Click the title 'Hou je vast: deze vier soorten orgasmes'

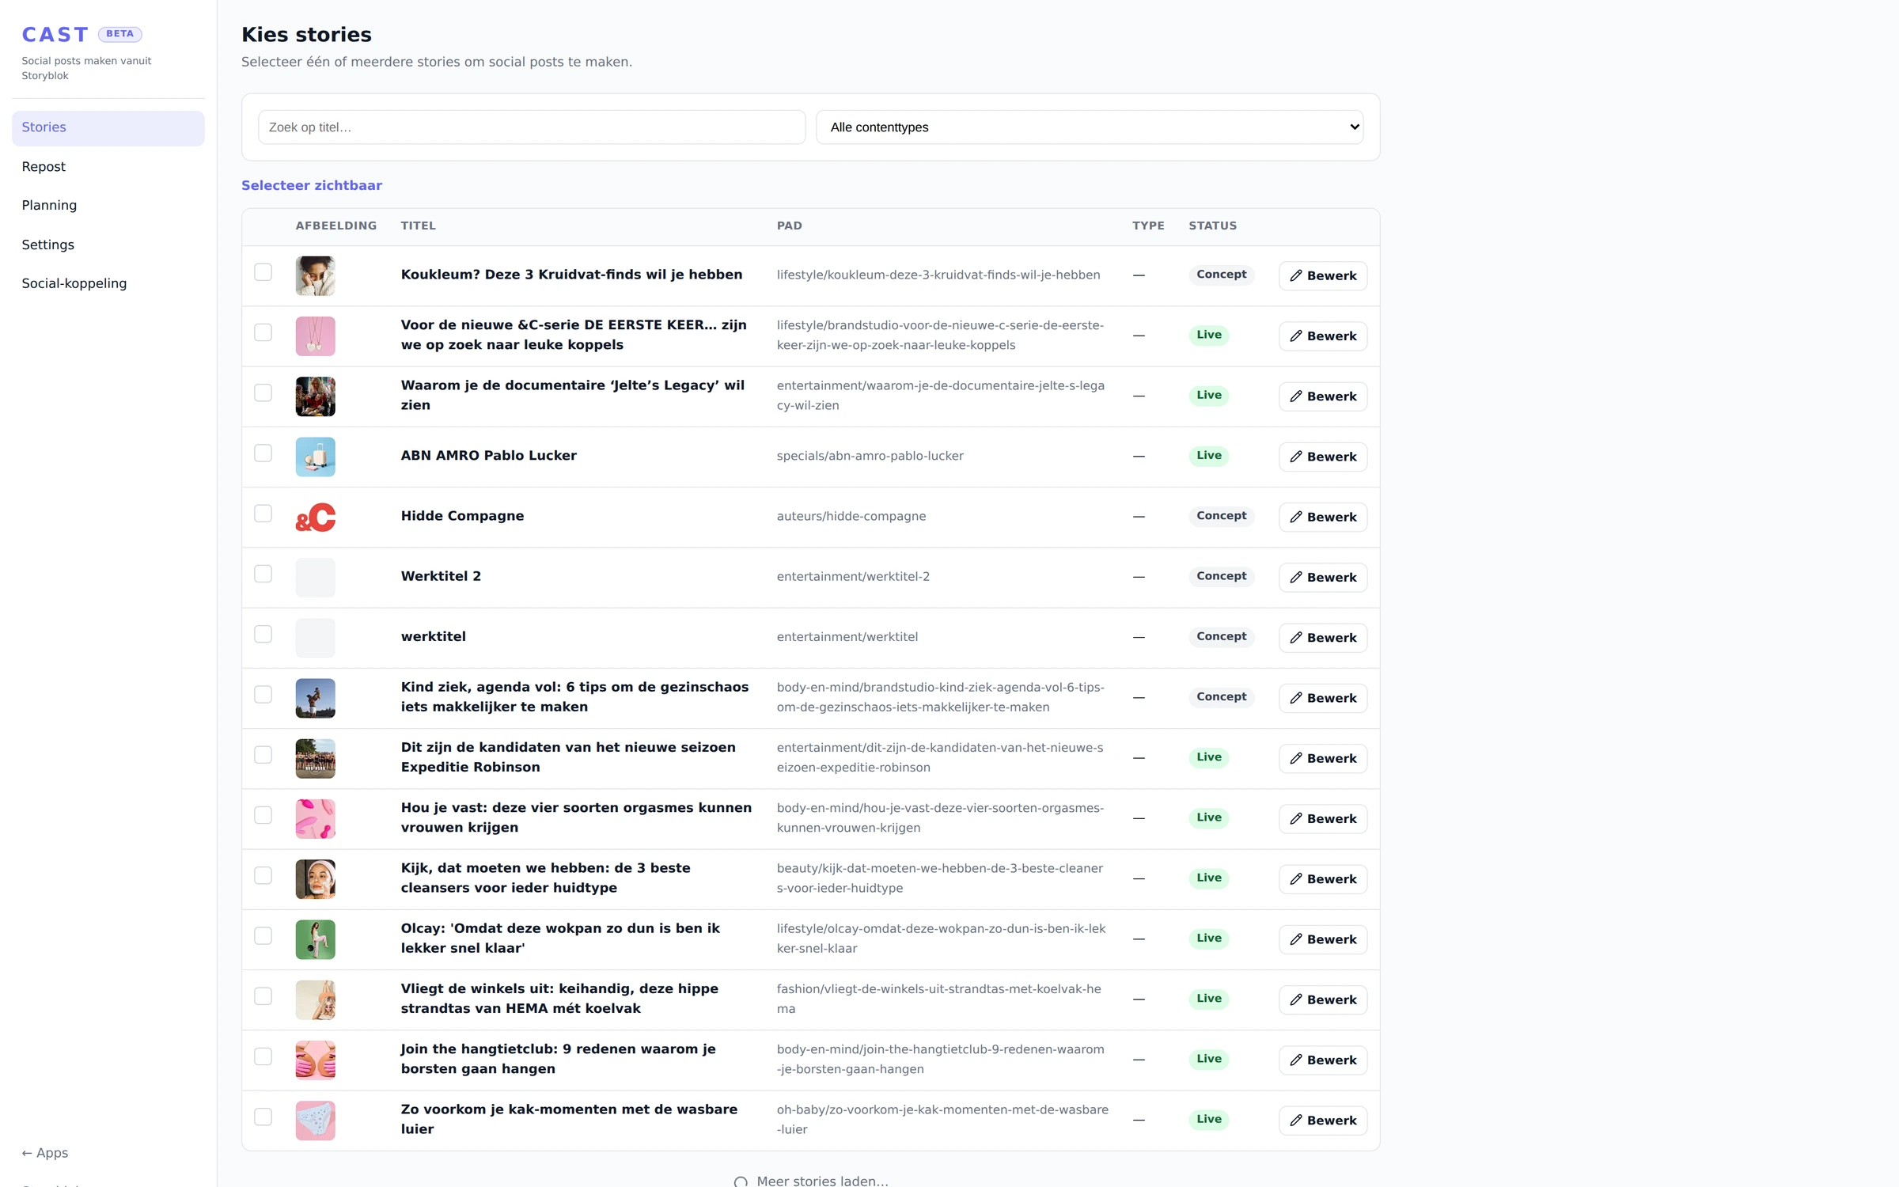pos(576,817)
